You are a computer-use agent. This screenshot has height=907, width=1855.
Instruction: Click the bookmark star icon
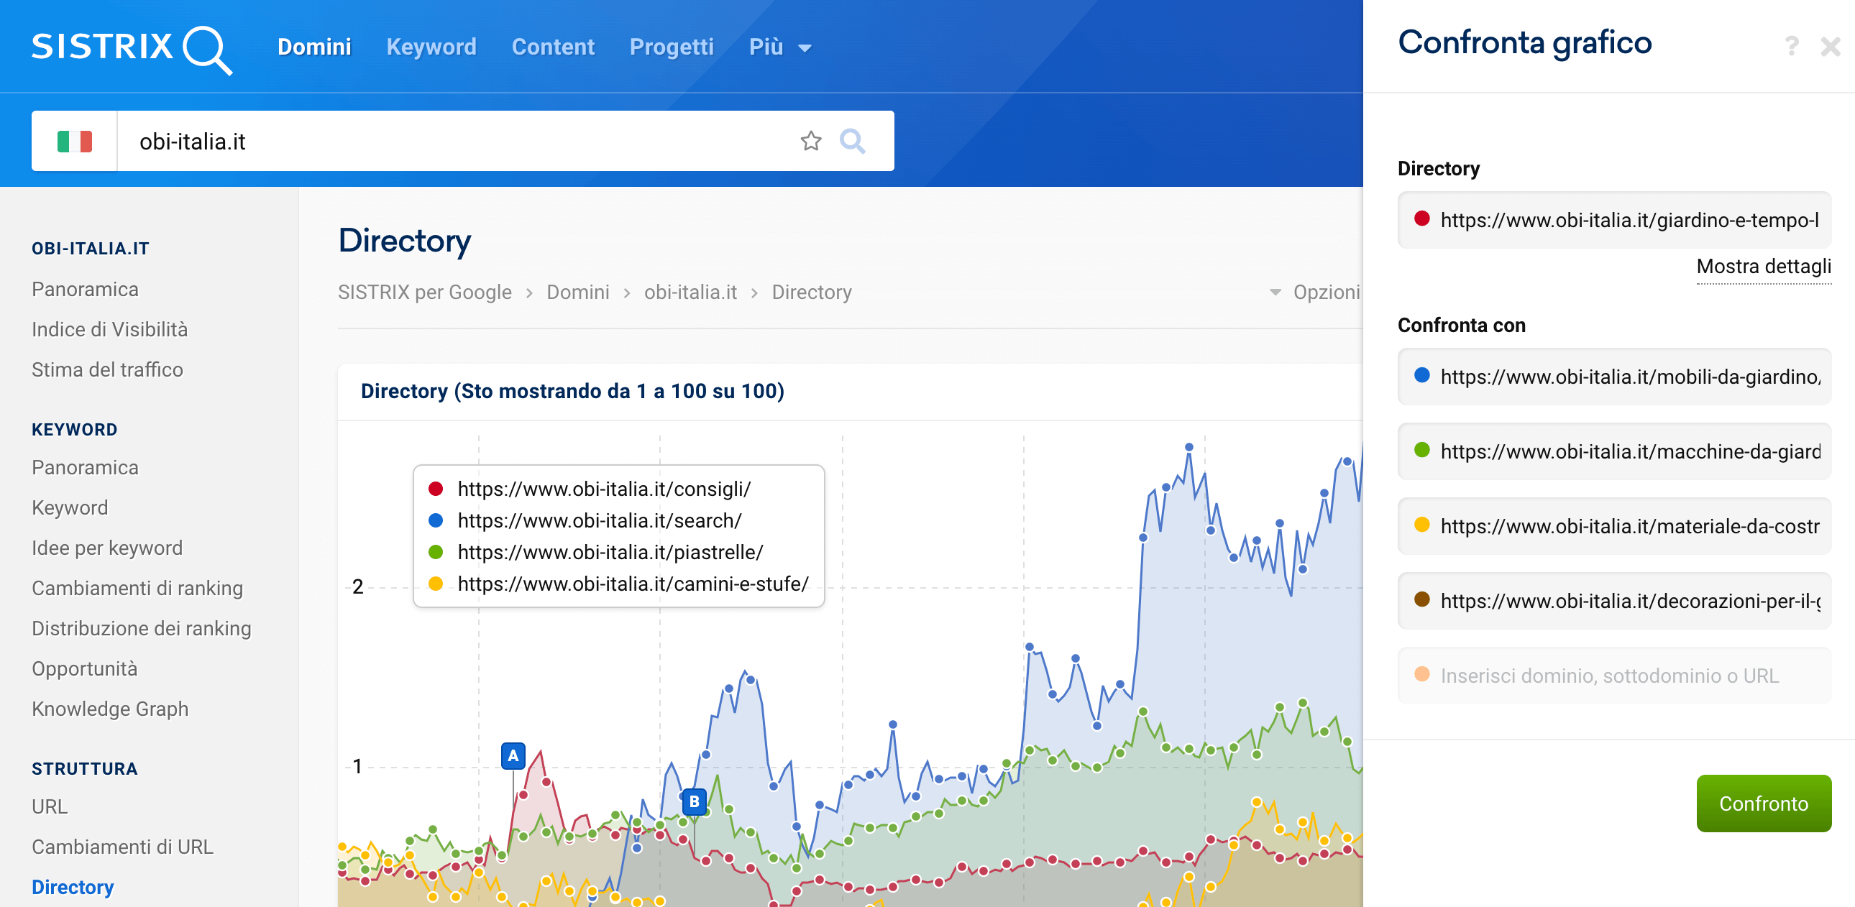812,141
